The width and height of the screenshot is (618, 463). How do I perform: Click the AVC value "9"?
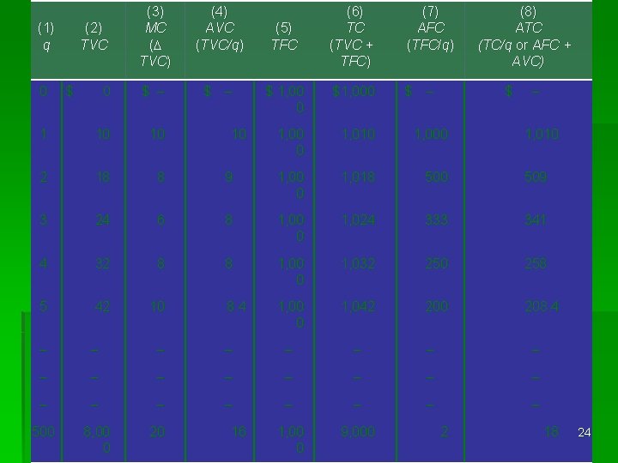pos(228,177)
